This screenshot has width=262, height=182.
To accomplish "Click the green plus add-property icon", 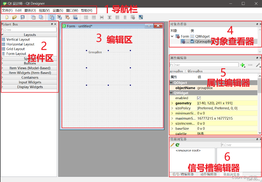I will click(242, 65).
